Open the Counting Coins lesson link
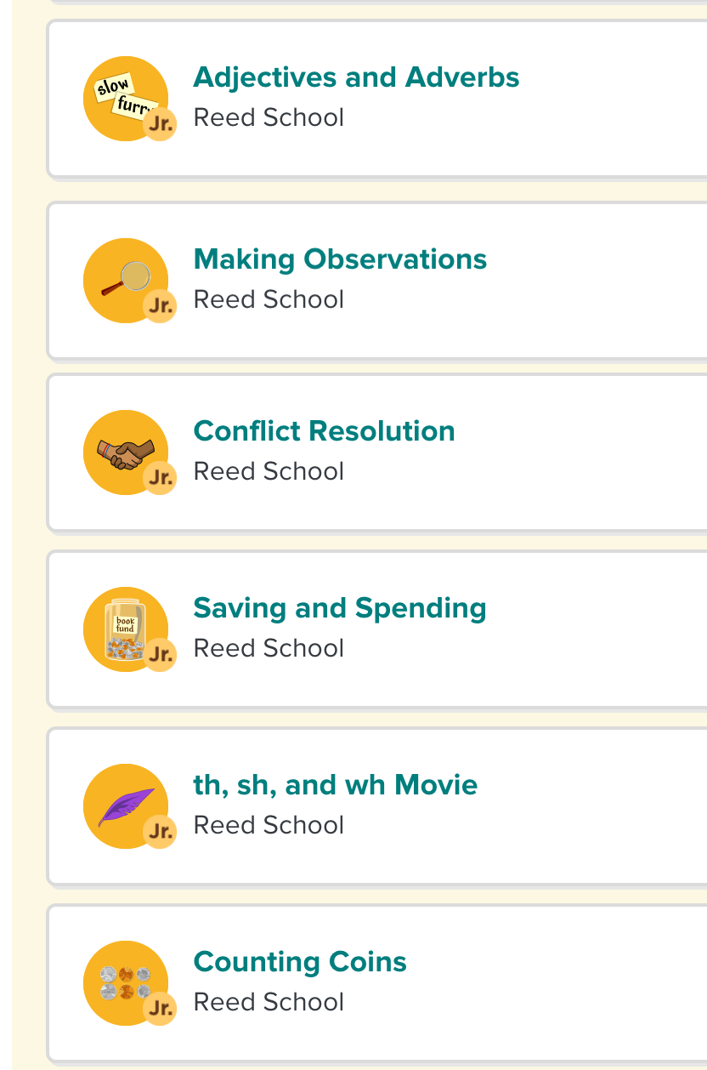Screen dimensions: 707x1070 tap(300, 962)
